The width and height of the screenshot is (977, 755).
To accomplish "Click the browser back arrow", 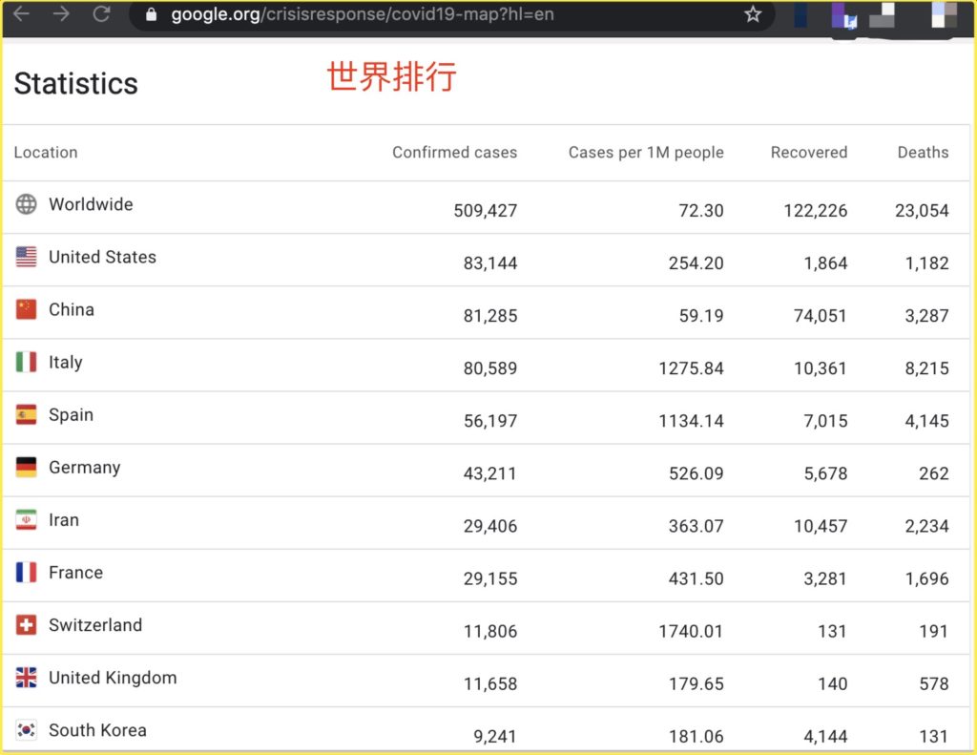I will click(x=21, y=14).
